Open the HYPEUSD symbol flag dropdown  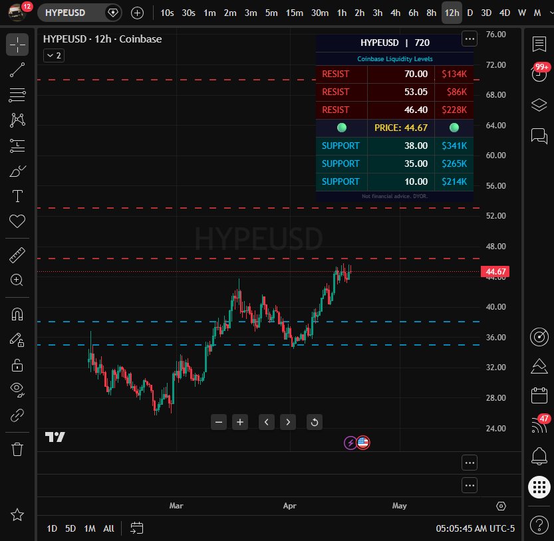pyautogui.click(x=113, y=13)
